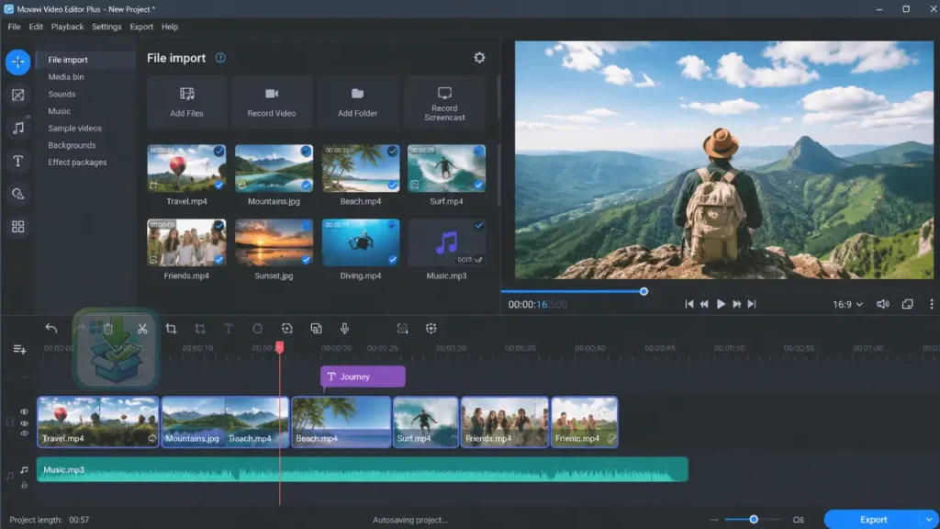Click the Project length 00:57 status text

(x=50, y=520)
